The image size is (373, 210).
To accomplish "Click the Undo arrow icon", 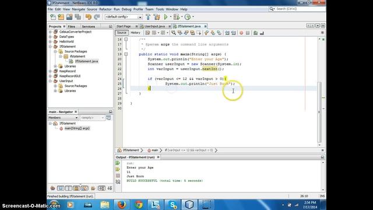I will point(88,17).
